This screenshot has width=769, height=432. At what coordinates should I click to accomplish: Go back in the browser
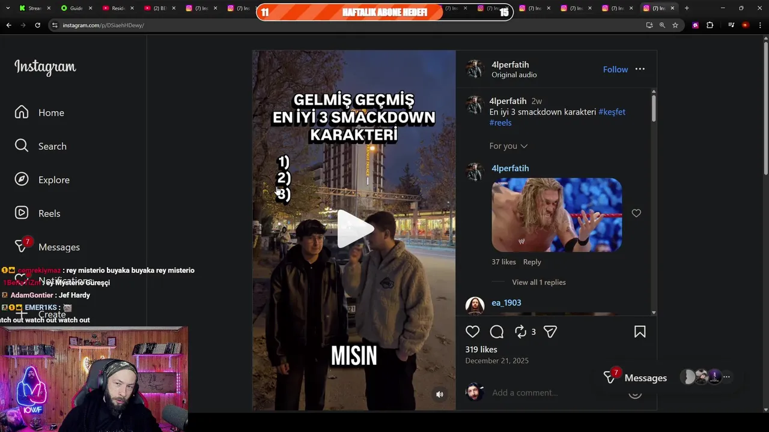pos(8,25)
